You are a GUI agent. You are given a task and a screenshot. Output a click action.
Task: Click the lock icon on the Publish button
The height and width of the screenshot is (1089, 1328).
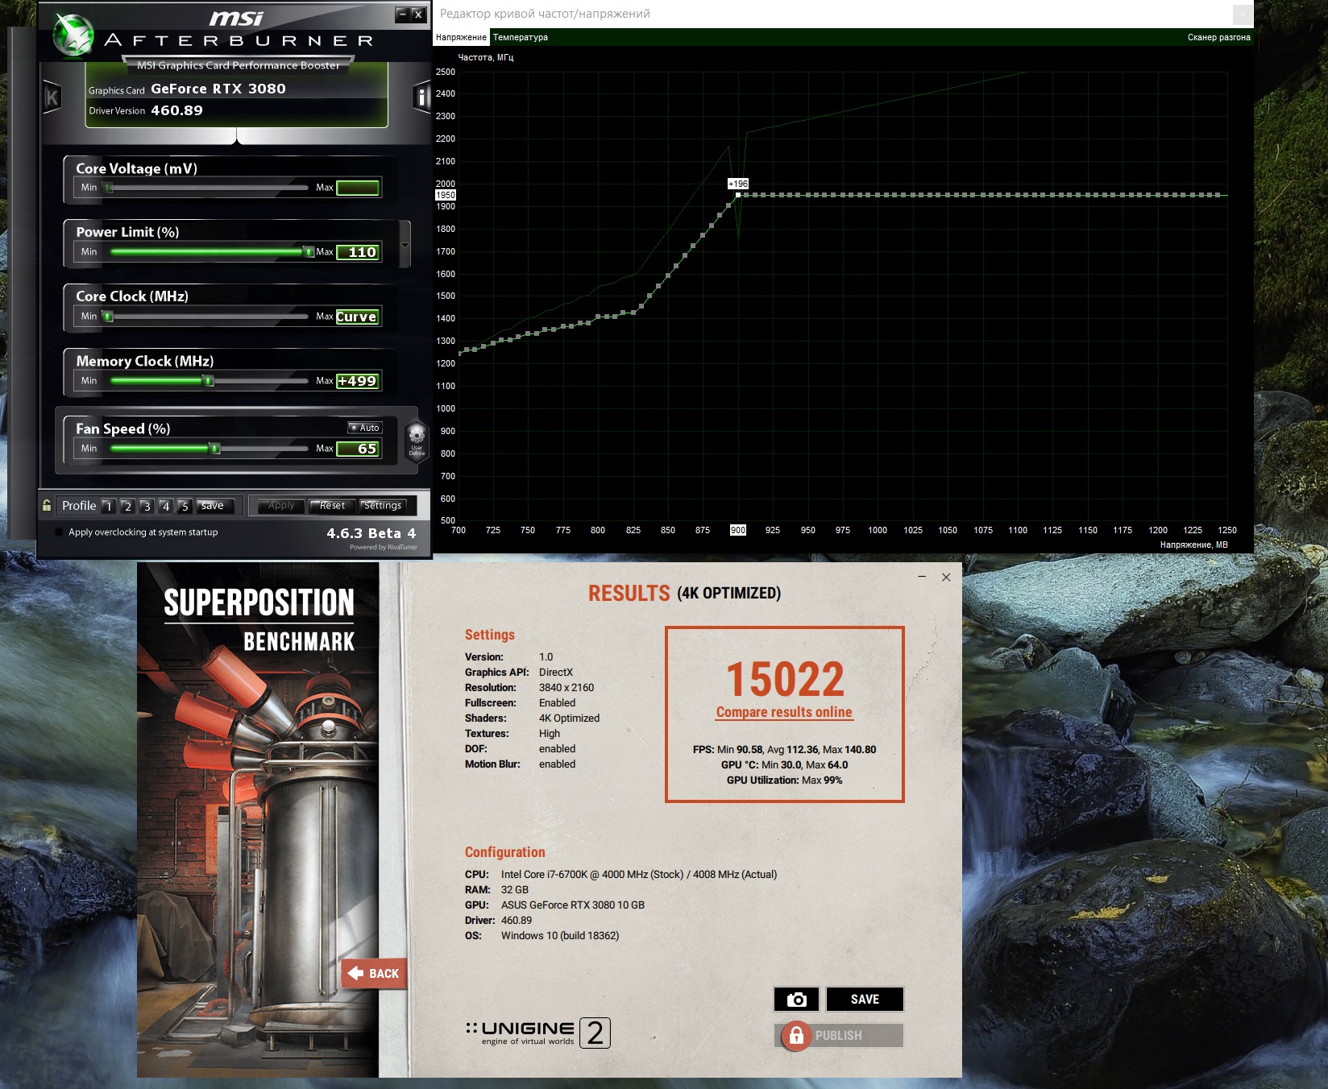pos(796,1035)
